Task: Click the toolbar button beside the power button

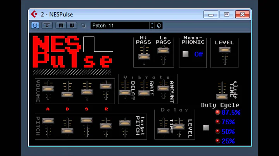Action: tap(47, 25)
